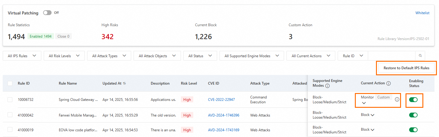
Task: Click the Custom tag beside Monitor
Action: coord(384,97)
